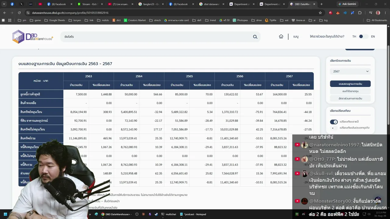Click ให้เราช่วยอะไรคุณได้บ้าง? help link
This screenshot has width=390, height=219.
pyautogui.click(x=327, y=36)
